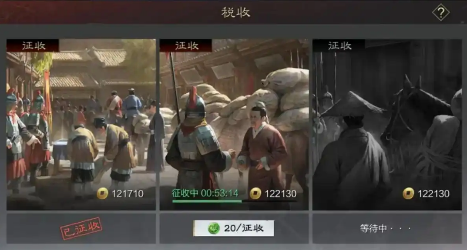Click the gold coin icon beside 121710
Viewport: 467px width, 250px height.
click(x=102, y=194)
